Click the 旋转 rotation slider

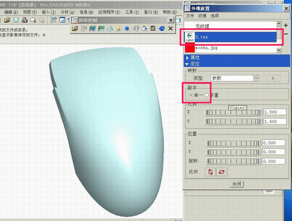pos(233,161)
